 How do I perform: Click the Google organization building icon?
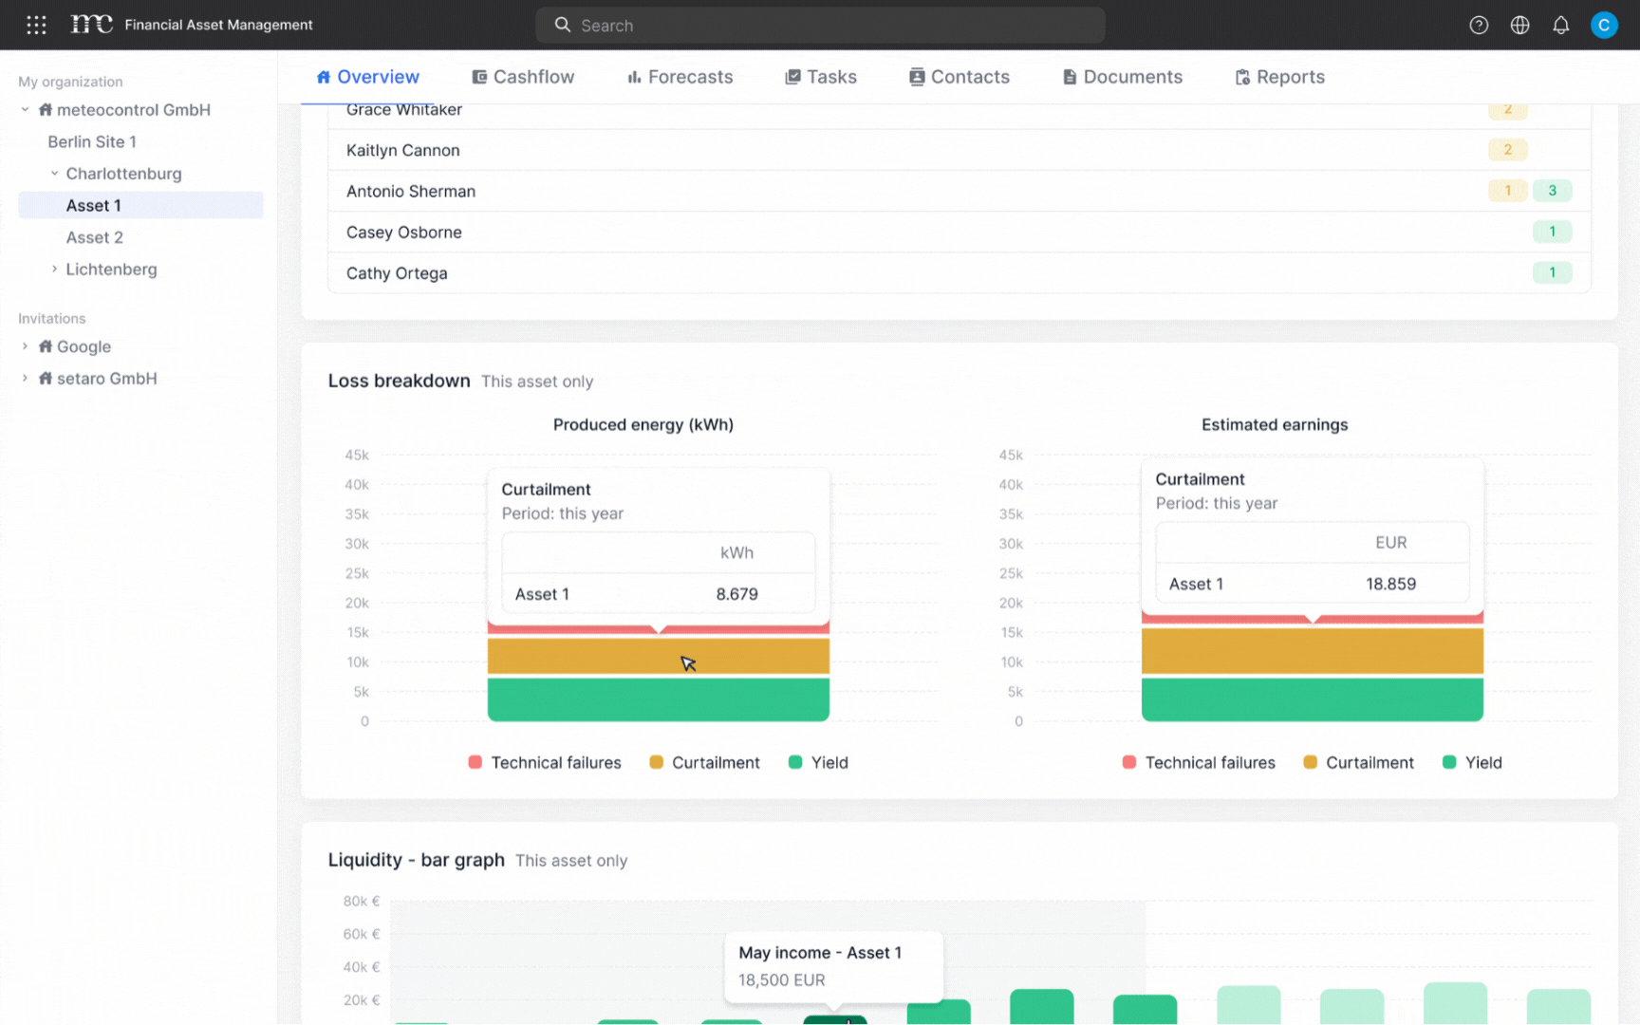click(x=45, y=346)
